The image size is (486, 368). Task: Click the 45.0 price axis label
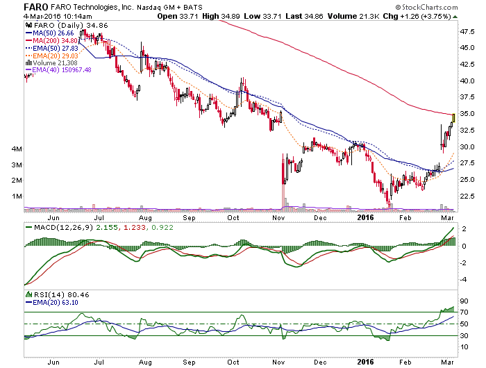coord(467,48)
